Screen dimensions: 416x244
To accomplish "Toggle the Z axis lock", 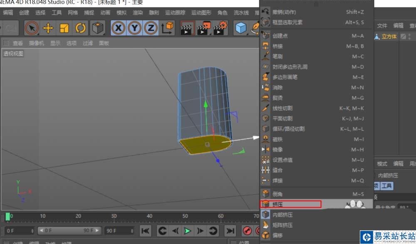I will pos(150,28).
